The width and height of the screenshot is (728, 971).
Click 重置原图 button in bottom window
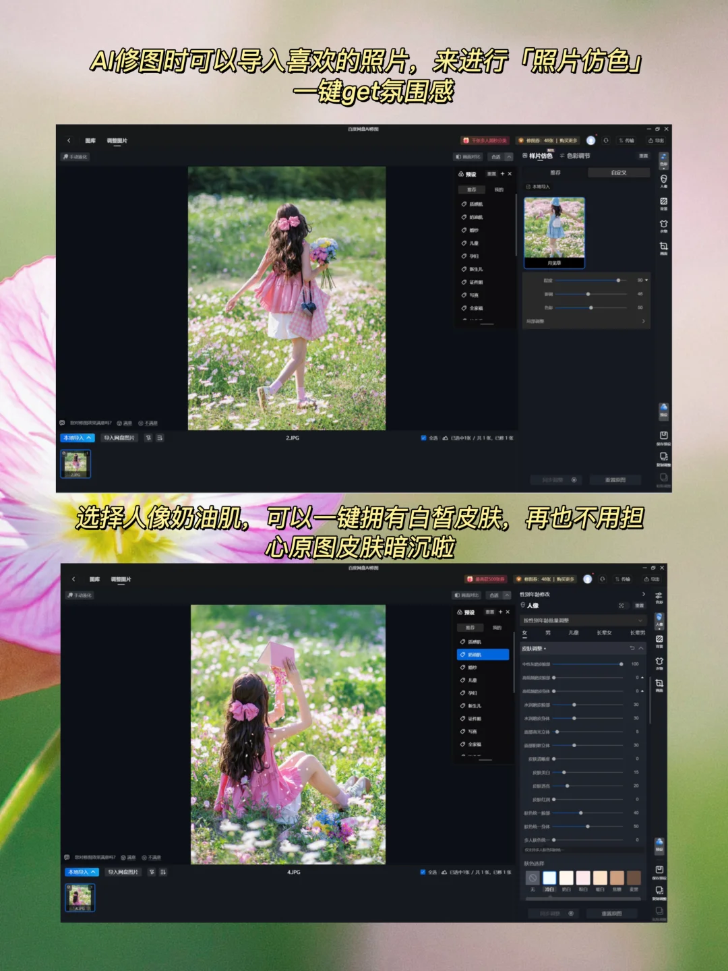click(611, 914)
